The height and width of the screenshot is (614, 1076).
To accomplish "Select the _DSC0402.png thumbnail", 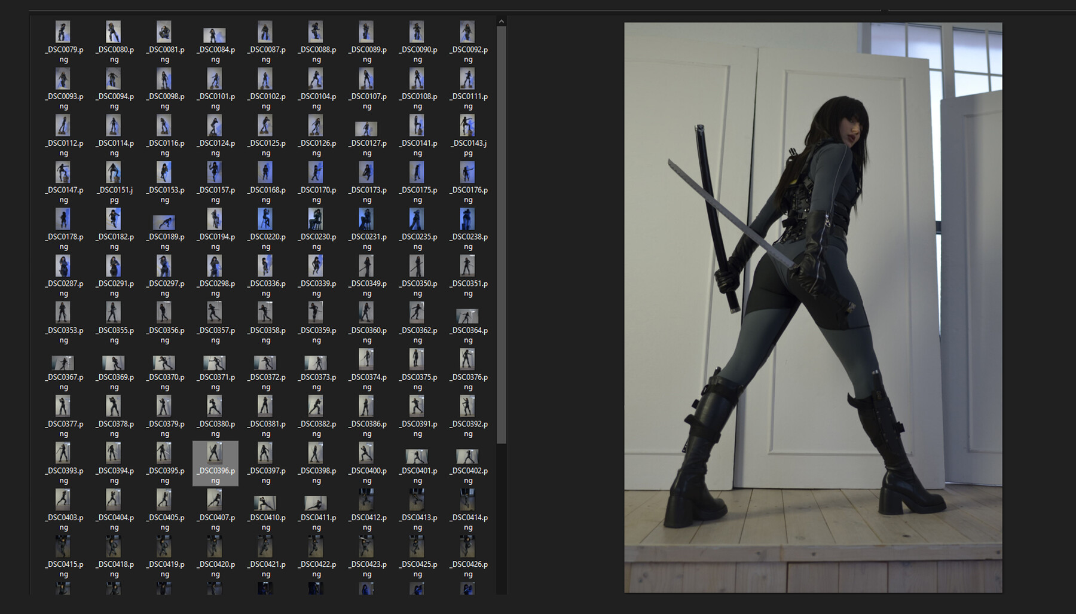I will pos(467,454).
